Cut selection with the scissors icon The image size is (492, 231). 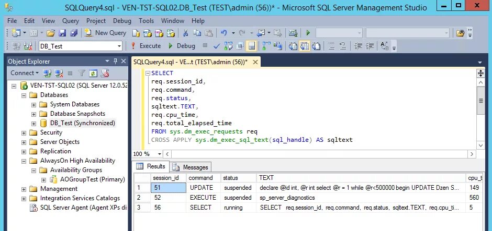[185, 33]
